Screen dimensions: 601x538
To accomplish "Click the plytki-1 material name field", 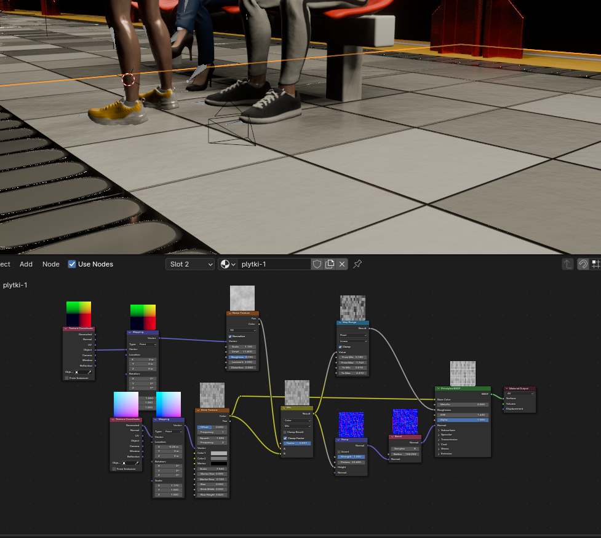I will pos(274,264).
